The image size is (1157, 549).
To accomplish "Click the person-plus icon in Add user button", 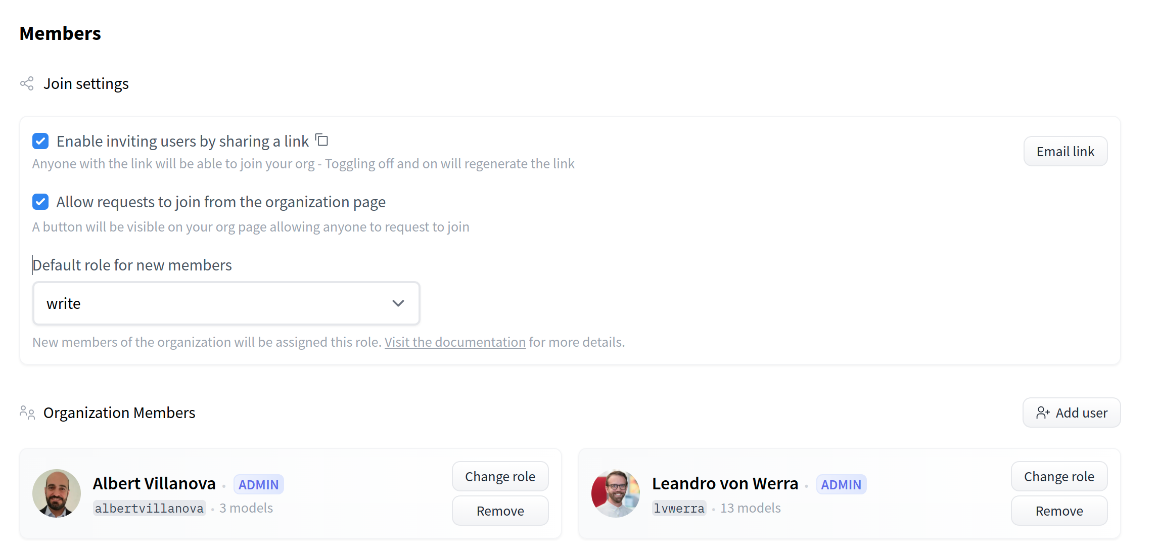I will (x=1043, y=413).
